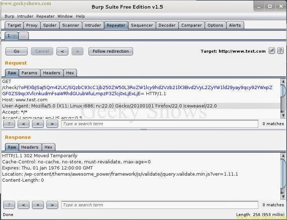
Task: Switch to the Comparer tab
Action: coord(191,25)
